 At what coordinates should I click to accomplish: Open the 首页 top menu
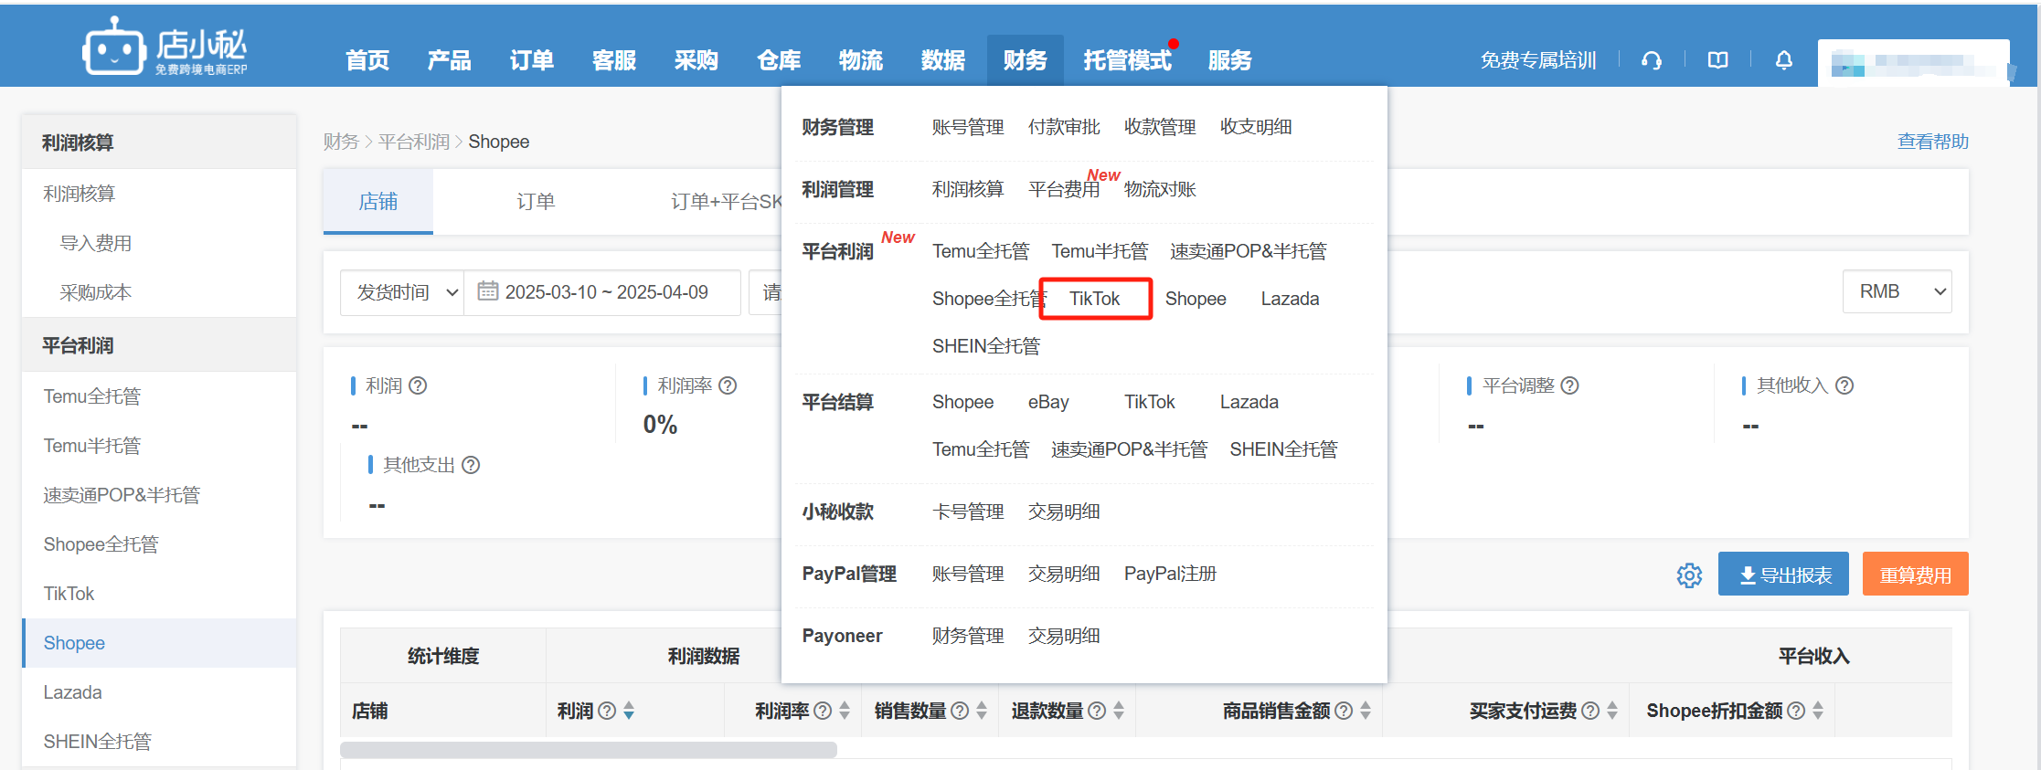(367, 60)
